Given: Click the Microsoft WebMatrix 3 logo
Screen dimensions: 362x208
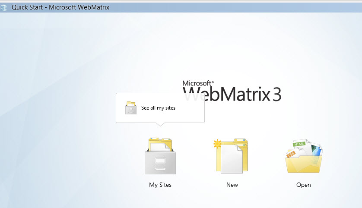Looking at the screenshot, I should point(232,91).
